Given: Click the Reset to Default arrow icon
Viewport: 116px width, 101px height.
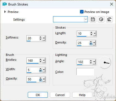Looking at the screenshot, I should coord(109,19).
